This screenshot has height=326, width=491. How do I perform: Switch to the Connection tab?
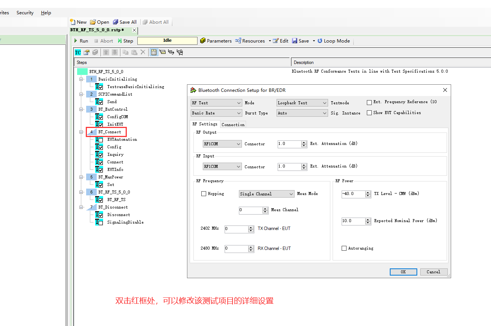coord(233,125)
